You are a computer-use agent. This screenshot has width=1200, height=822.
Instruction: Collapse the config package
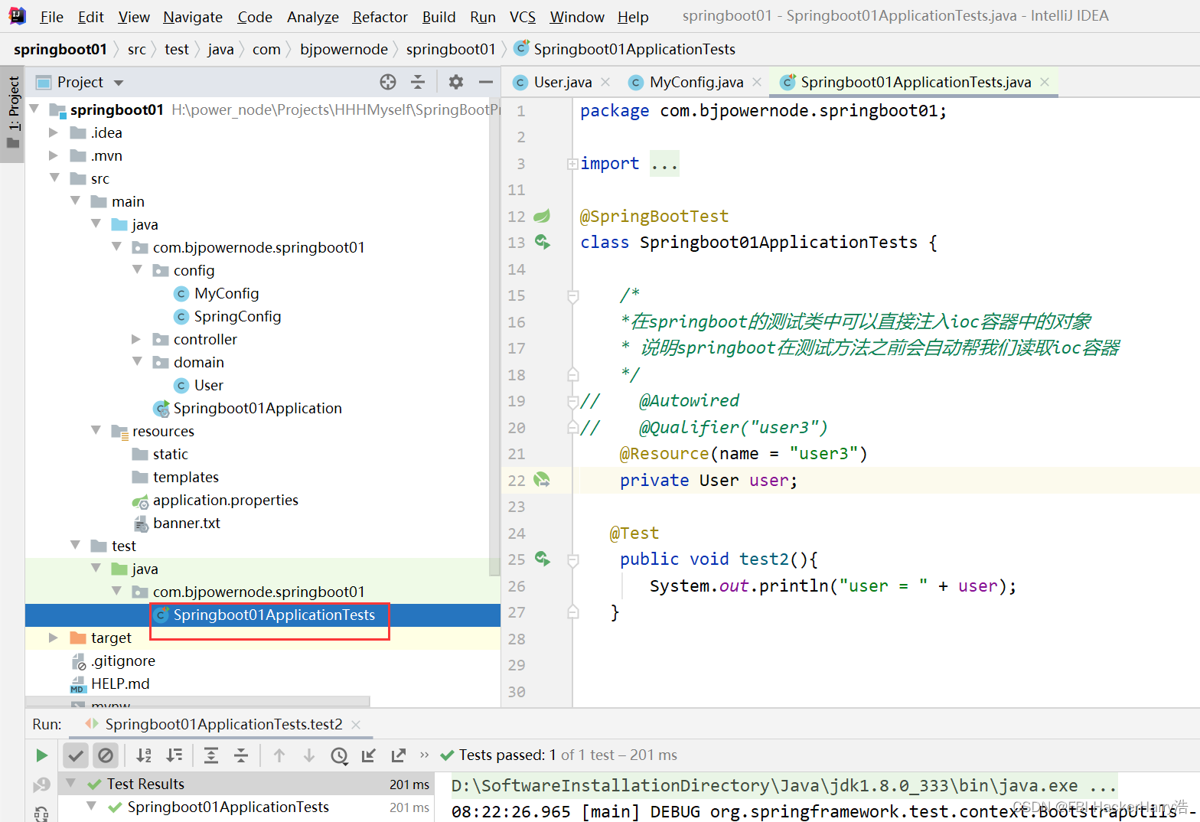click(137, 269)
